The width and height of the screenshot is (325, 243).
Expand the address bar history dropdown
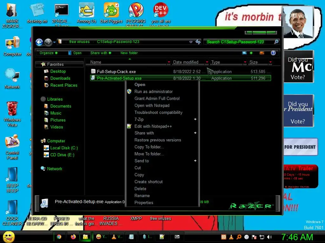click(191, 42)
